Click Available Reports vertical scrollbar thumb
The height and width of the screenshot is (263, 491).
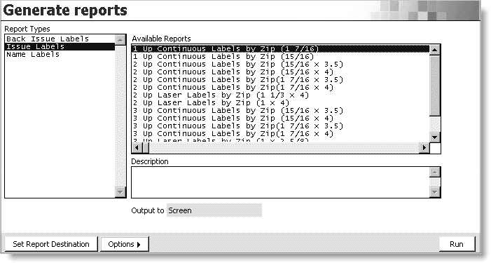[435, 86]
